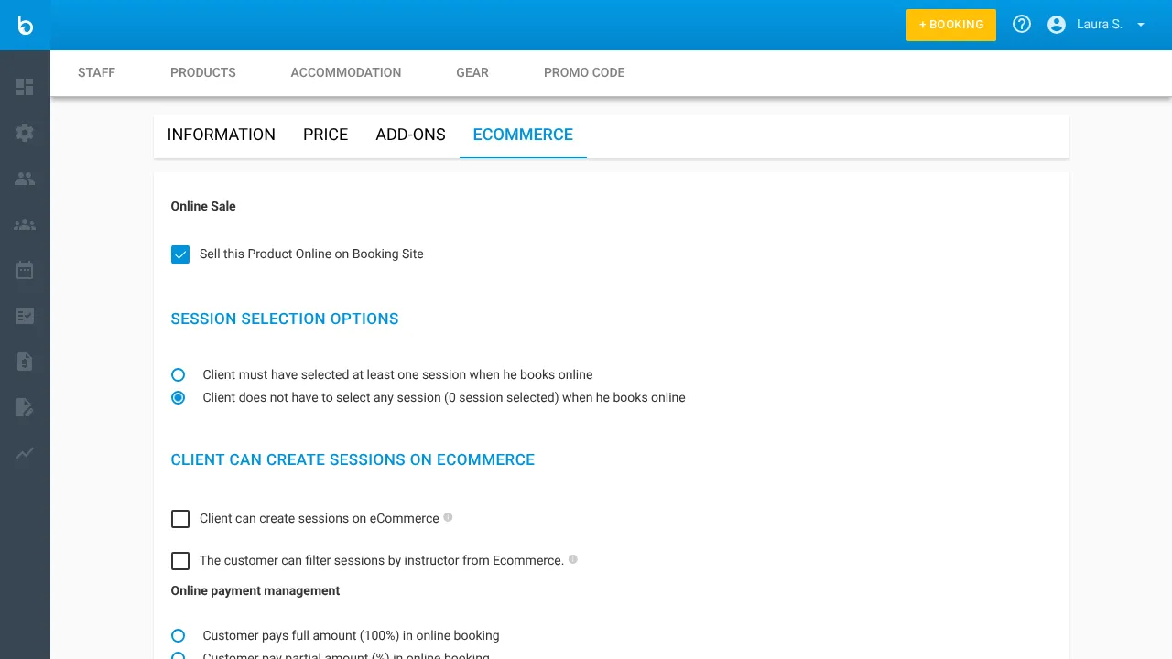This screenshot has height=659, width=1172.
Task: Click the user account avatar icon
Action: coord(1057,24)
